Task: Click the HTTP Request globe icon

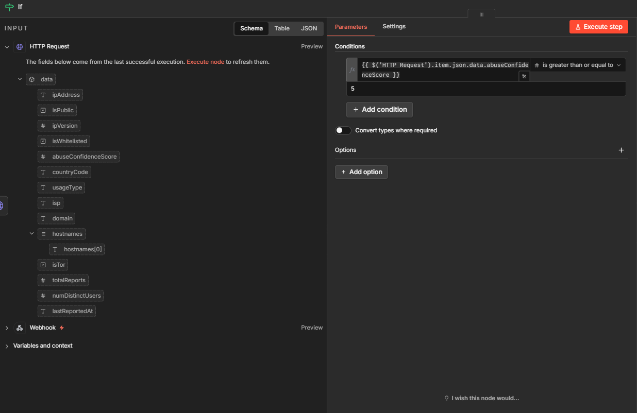Action: pyautogui.click(x=20, y=47)
